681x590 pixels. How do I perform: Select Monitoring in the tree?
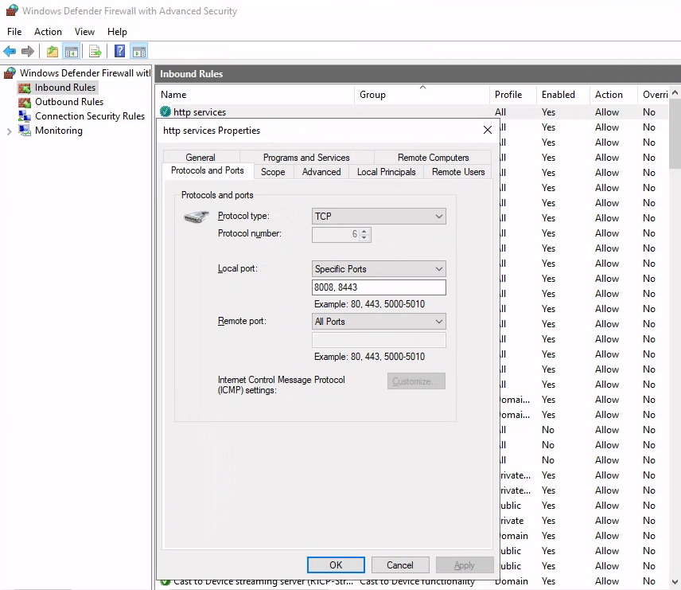pyautogui.click(x=59, y=131)
